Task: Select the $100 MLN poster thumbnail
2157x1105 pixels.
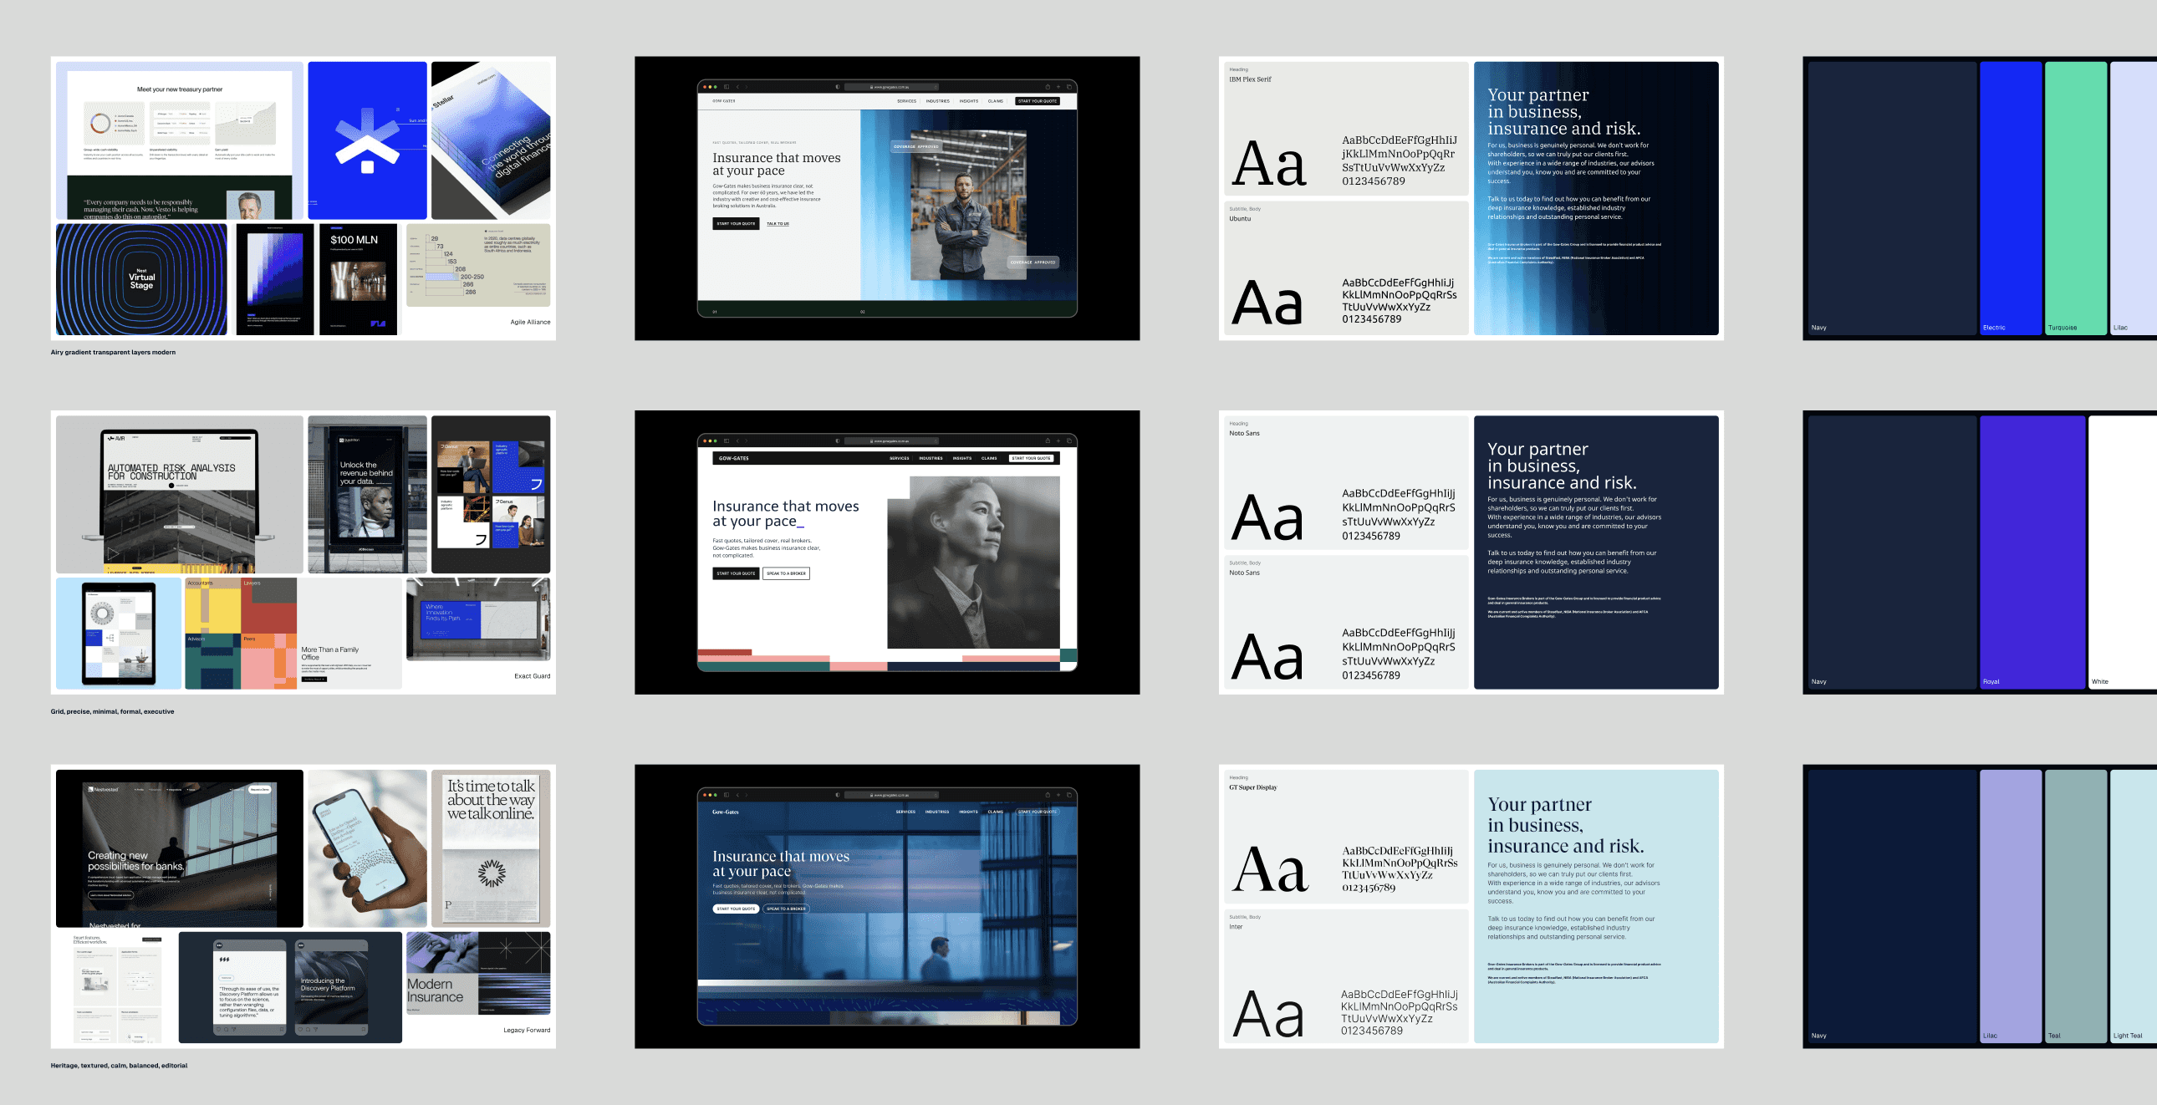Action: coord(359,280)
